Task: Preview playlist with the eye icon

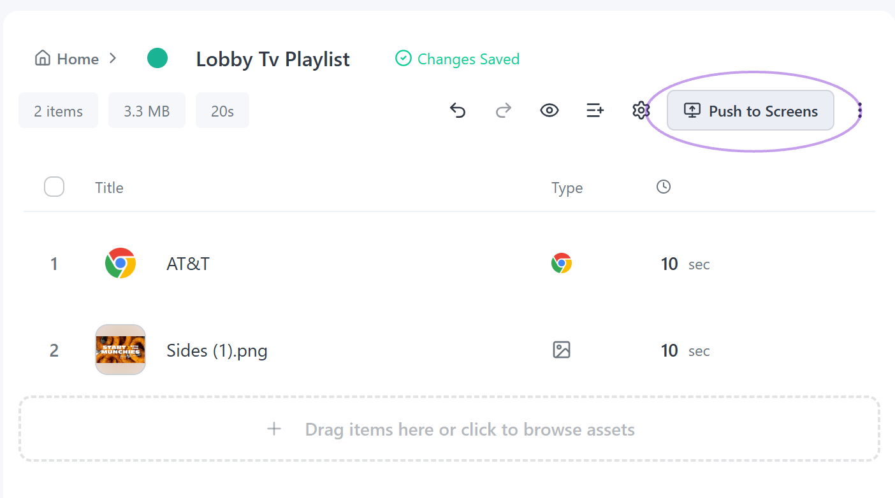Action: pyautogui.click(x=549, y=111)
